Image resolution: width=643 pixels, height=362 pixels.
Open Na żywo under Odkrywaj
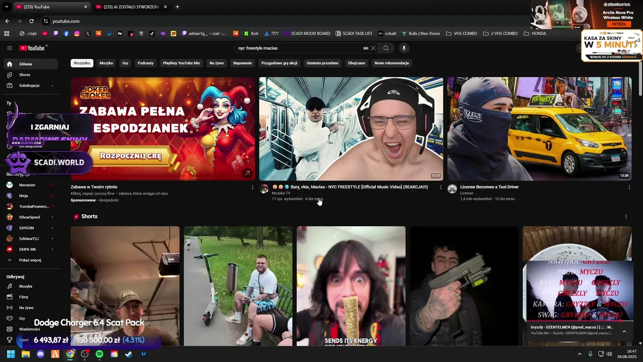coord(30,308)
